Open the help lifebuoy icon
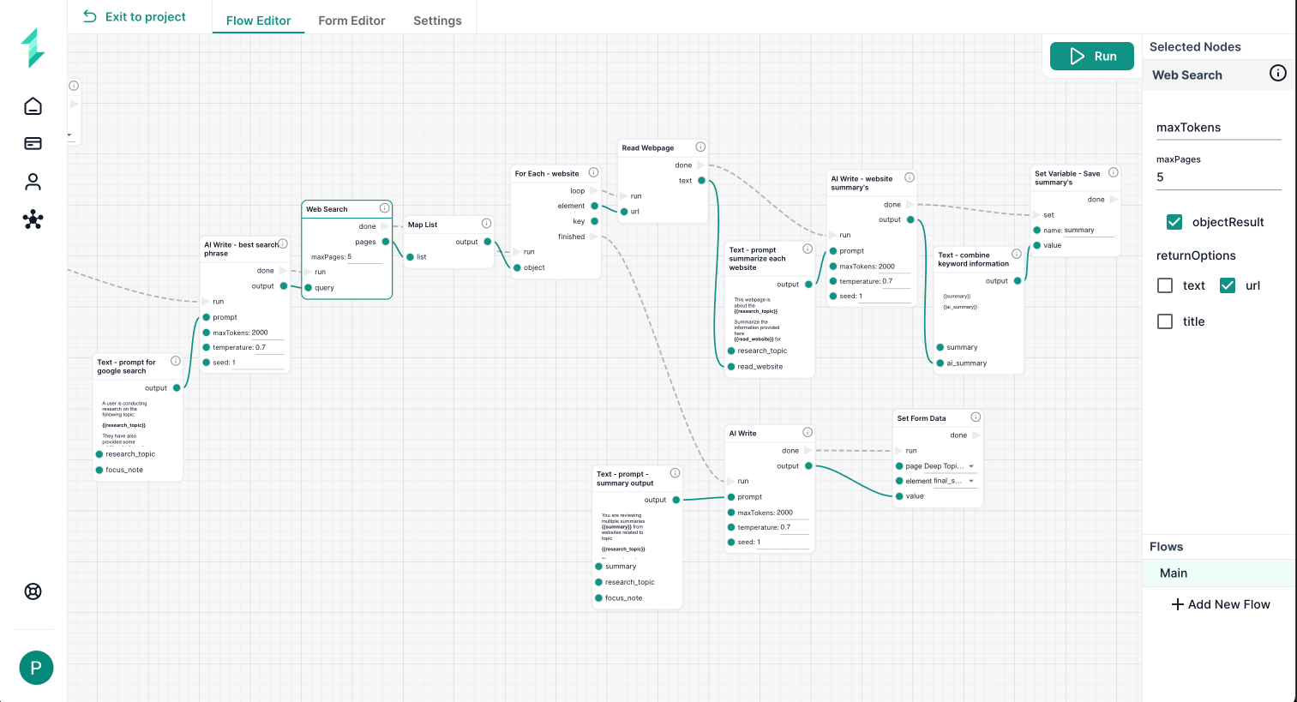This screenshot has height=702, width=1297. pyautogui.click(x=33, y=591)
